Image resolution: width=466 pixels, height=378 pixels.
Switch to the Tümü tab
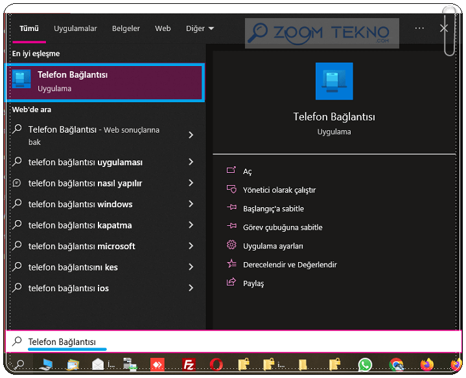tap(29, 28)
